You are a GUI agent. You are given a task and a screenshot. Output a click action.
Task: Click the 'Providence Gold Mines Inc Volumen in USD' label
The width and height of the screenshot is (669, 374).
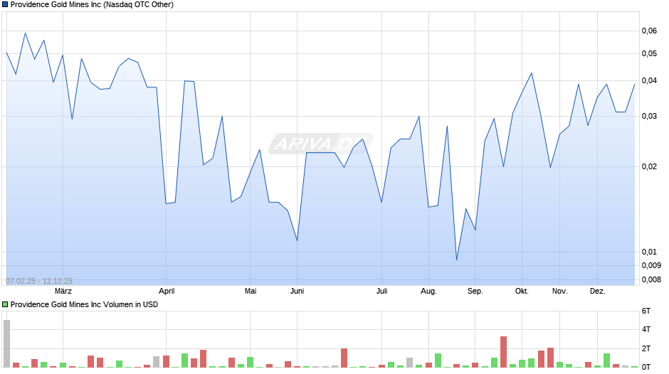pyautogui.click(x=84, y=304)
